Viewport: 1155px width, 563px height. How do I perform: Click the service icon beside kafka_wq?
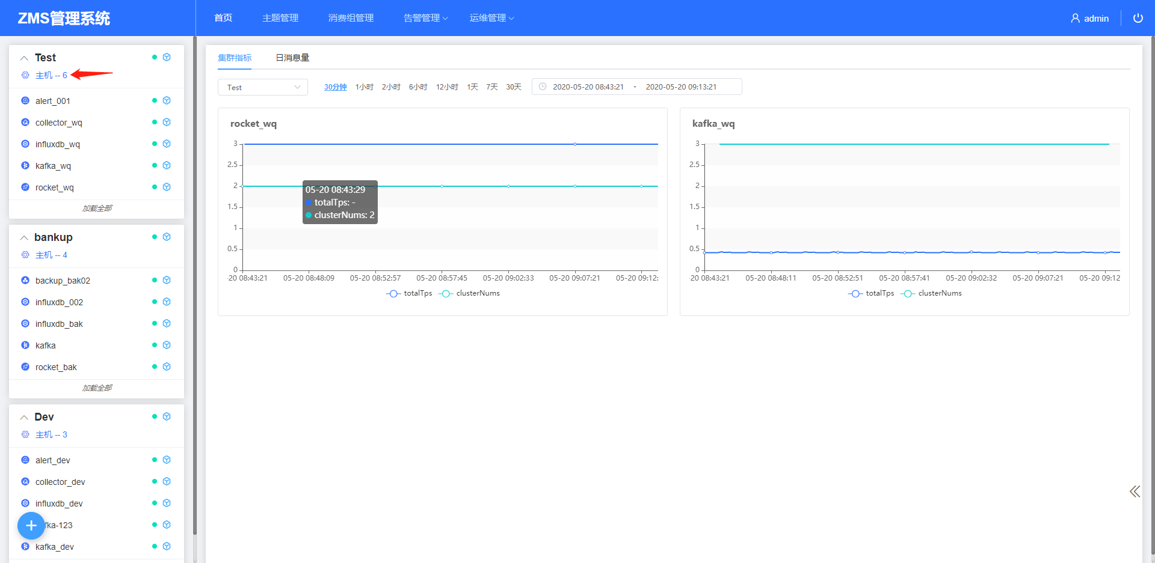(x=25, y=165)
